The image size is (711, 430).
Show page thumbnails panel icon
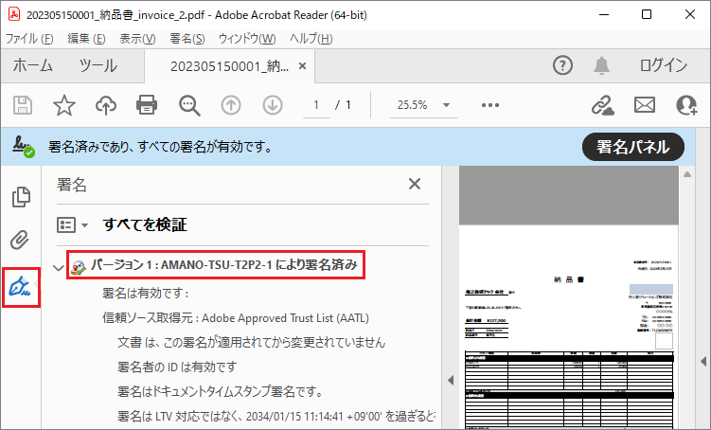[x=20, y=197]
